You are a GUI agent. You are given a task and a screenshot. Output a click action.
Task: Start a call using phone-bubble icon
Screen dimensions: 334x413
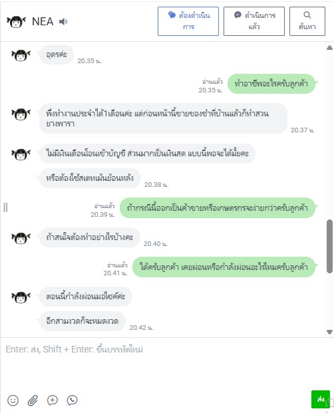coord(72,400)
